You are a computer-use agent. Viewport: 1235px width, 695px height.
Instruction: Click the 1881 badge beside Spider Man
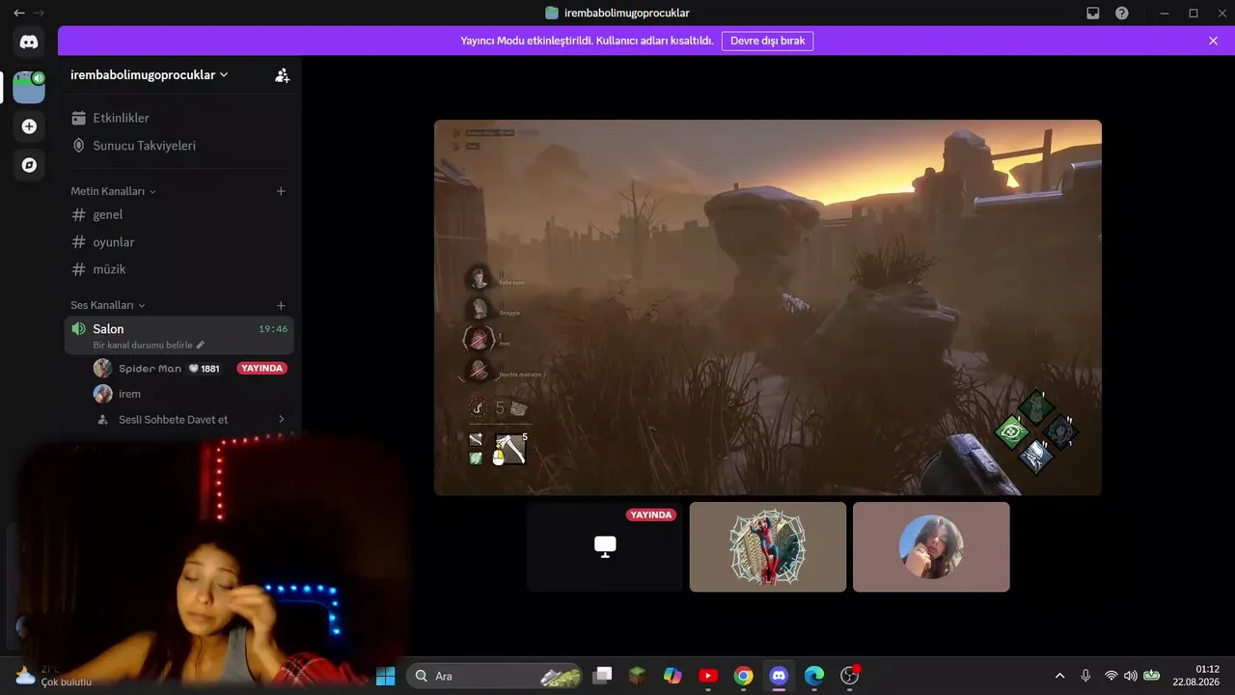tap(204, 369)
